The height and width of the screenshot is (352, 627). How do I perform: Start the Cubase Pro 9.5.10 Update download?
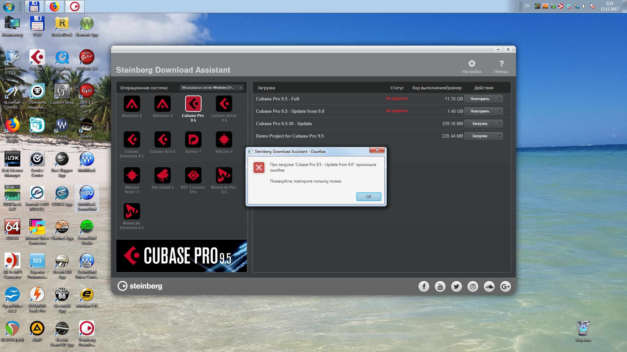(x=479, y=124)
